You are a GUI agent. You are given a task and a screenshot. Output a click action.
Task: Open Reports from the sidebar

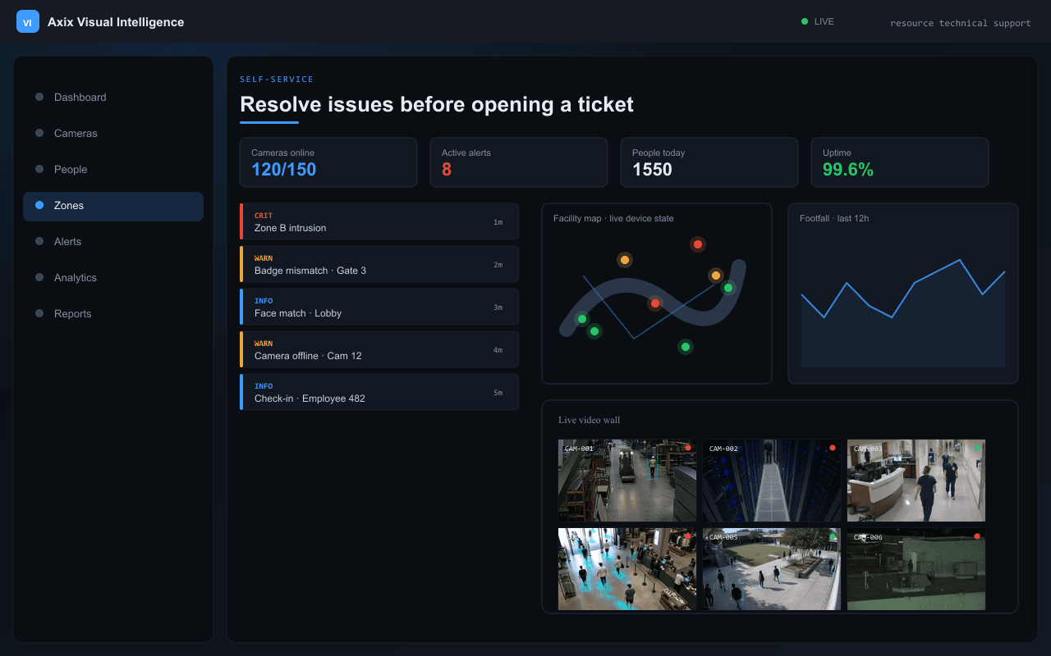coord(113,313)
